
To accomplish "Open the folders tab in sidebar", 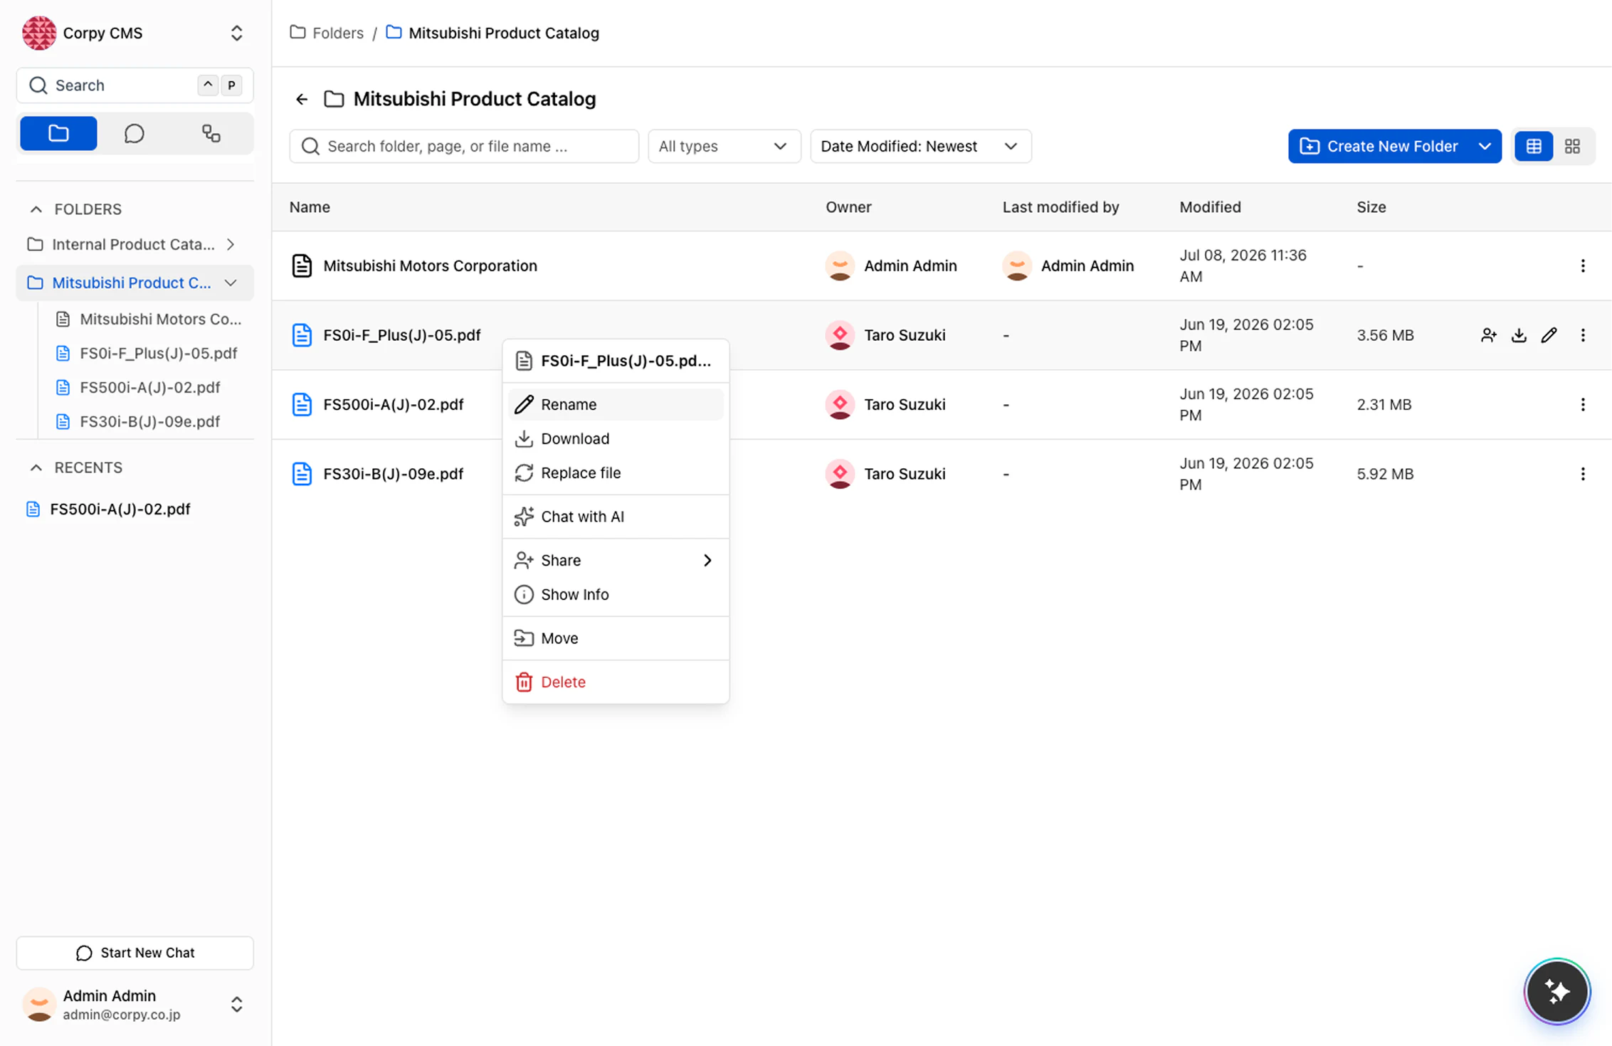I will click(58, 133).
